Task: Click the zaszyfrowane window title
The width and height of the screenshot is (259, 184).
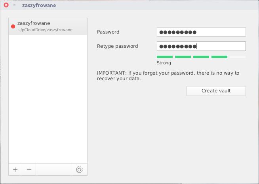Action: [x=39, y=5]
